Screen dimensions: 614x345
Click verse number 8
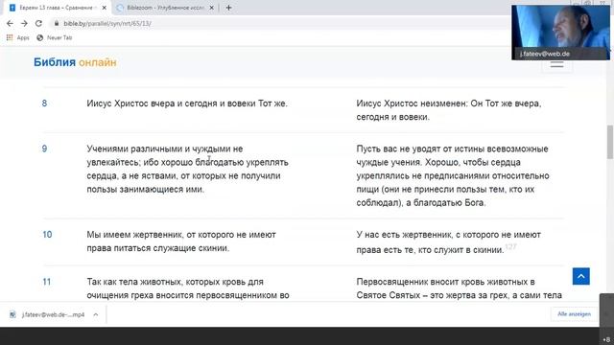45,103
